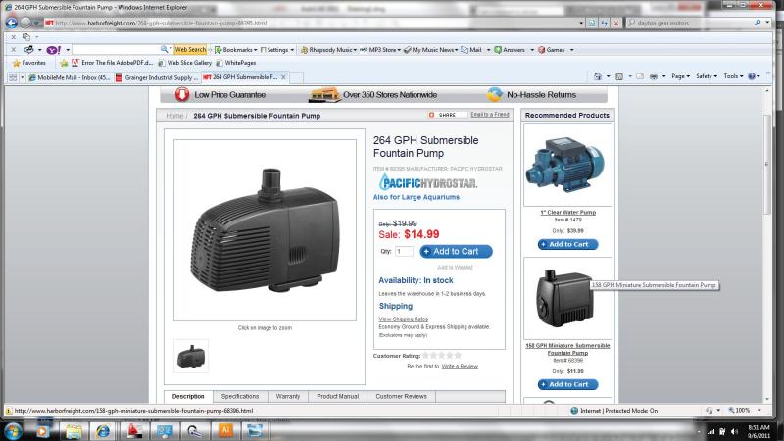This screenshot has height=441, width=784.
Task: Click the AutoCAD icon on the taskbar
Action: pos(134,431)
